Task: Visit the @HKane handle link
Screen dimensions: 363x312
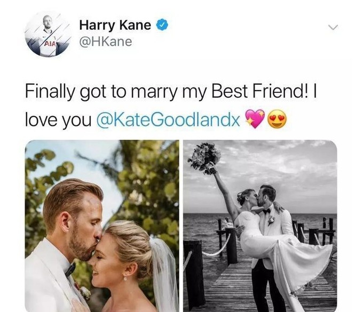Action: (106, 42)
